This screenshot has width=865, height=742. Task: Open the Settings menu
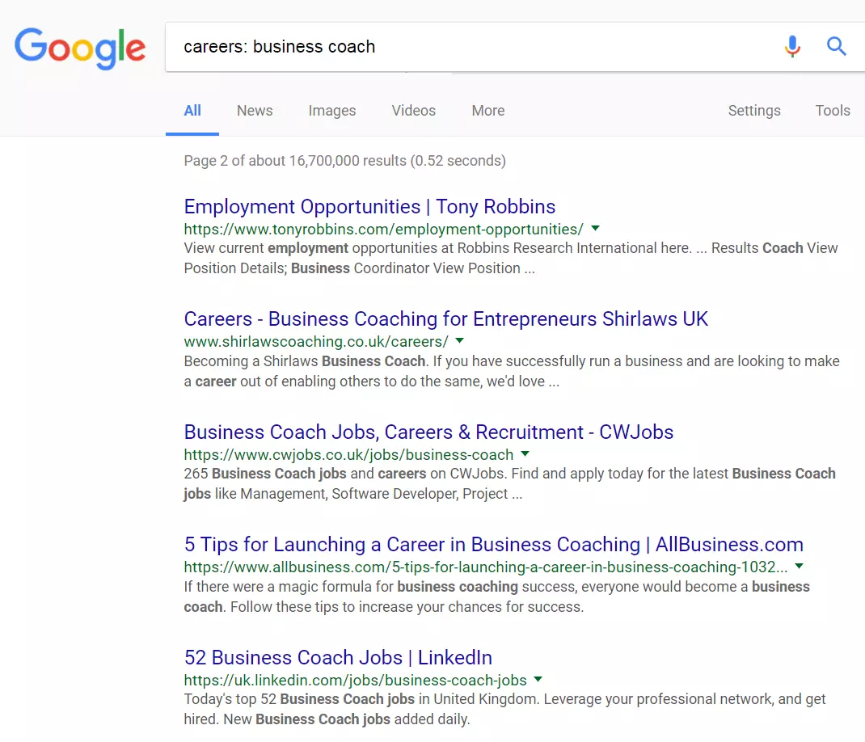(754, 111)
